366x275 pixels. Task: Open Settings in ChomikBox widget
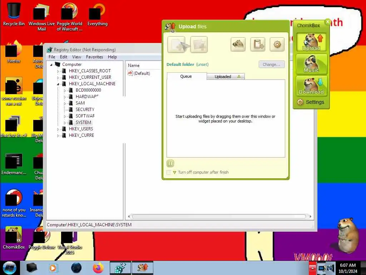click(x=311, y=102)
